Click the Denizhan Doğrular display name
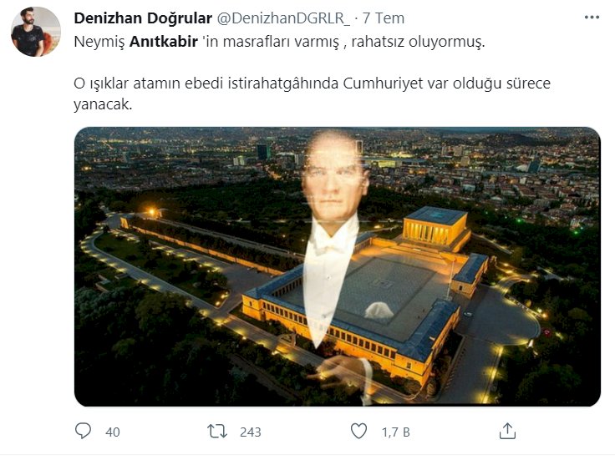 (x=143, y=18)
